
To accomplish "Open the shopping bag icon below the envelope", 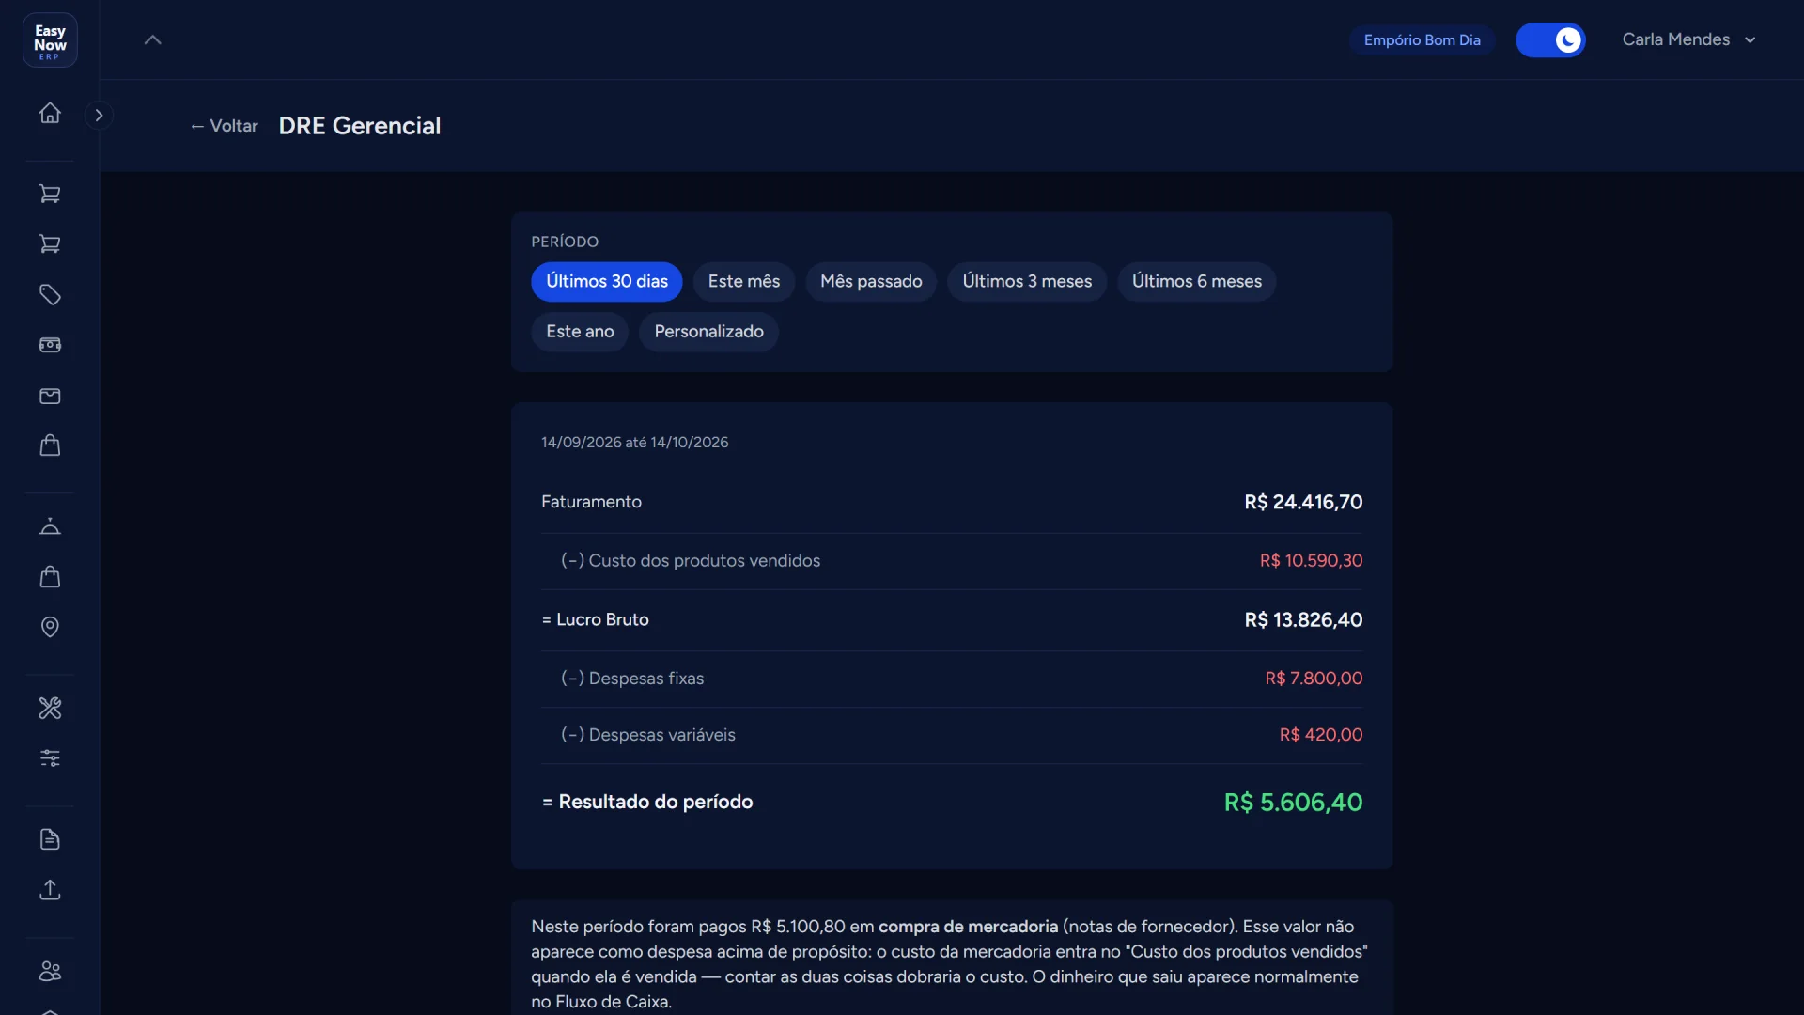I will coord(50,445).
